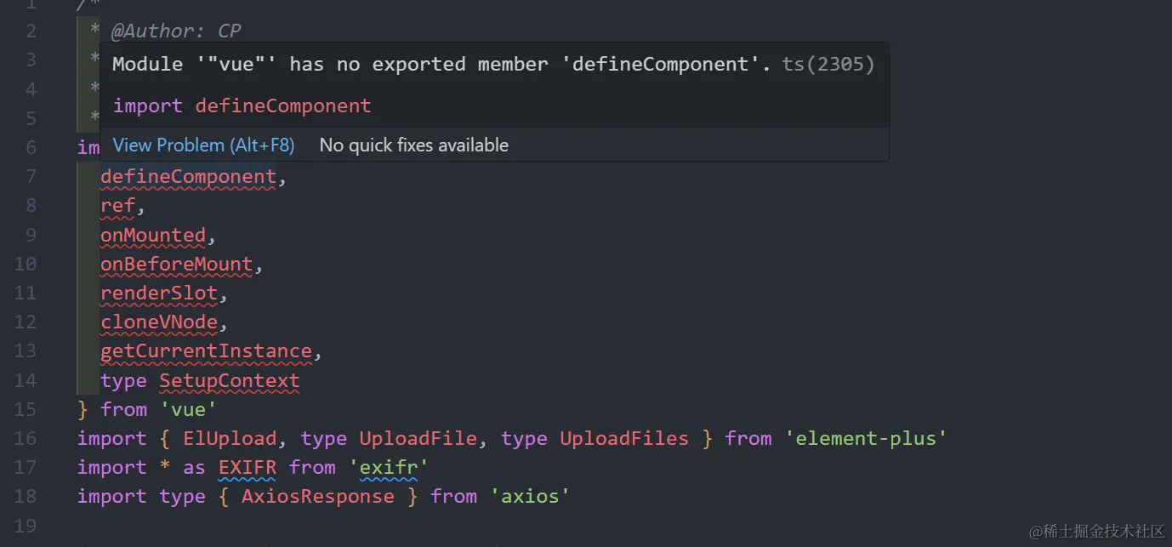Click the ts(2305) error code in tooltip
The height and width of the screenshot is (547, 1172).
[x=828, y=65]
